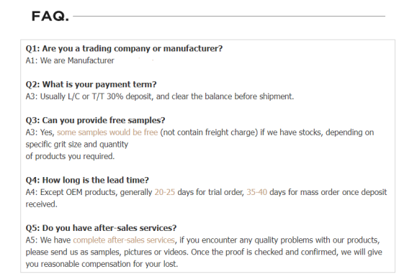
Task: Click the 'please send us as samples' line
Action: point(204,252)
